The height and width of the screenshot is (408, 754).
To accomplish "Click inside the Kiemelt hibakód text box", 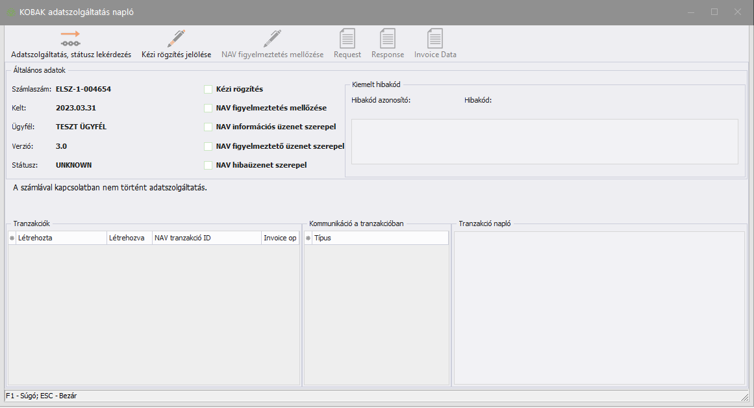I will click(x=544, y=142).
